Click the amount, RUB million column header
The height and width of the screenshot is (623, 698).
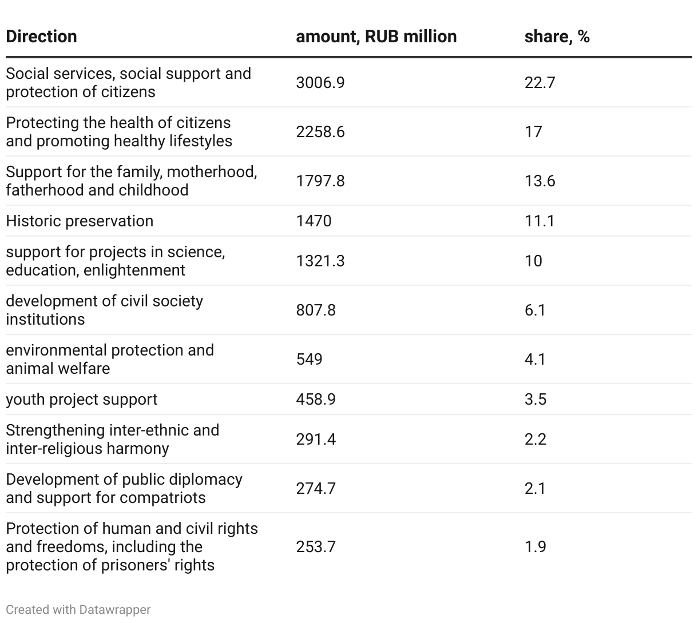point(376,37)
